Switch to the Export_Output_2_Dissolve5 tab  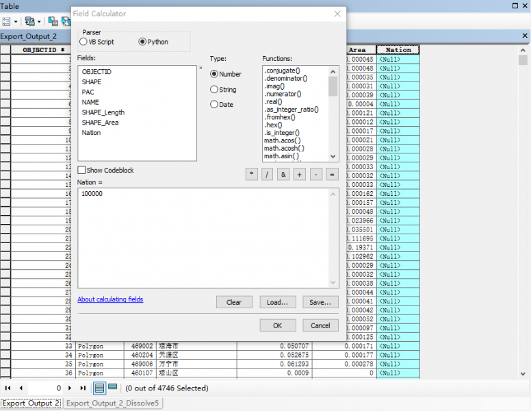pos(113,403)
